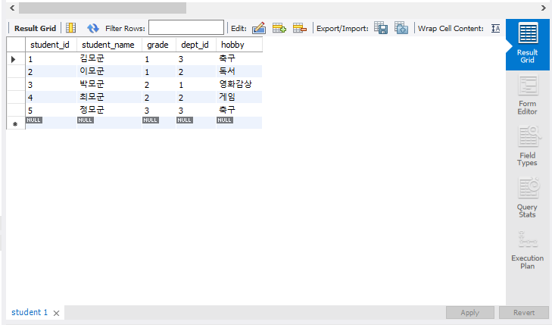Click the grade cell in 박모군's row
The width and height of the screenshot is (552, 325).
158,85
